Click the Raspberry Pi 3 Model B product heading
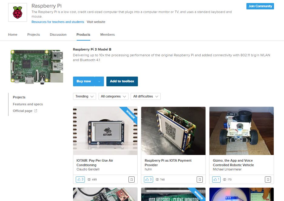 pos(92,49)
